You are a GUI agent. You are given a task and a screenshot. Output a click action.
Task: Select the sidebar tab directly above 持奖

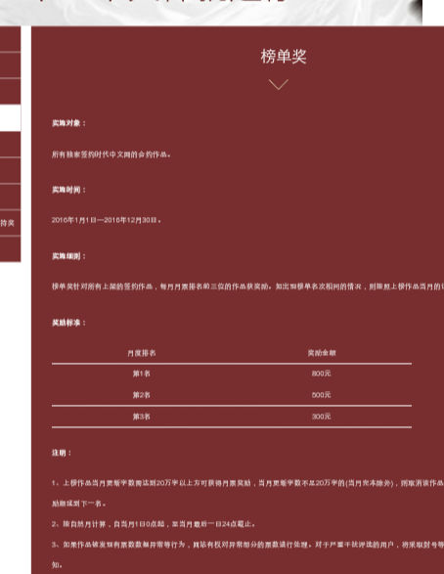pyautogui.click(x=10, y=197)
